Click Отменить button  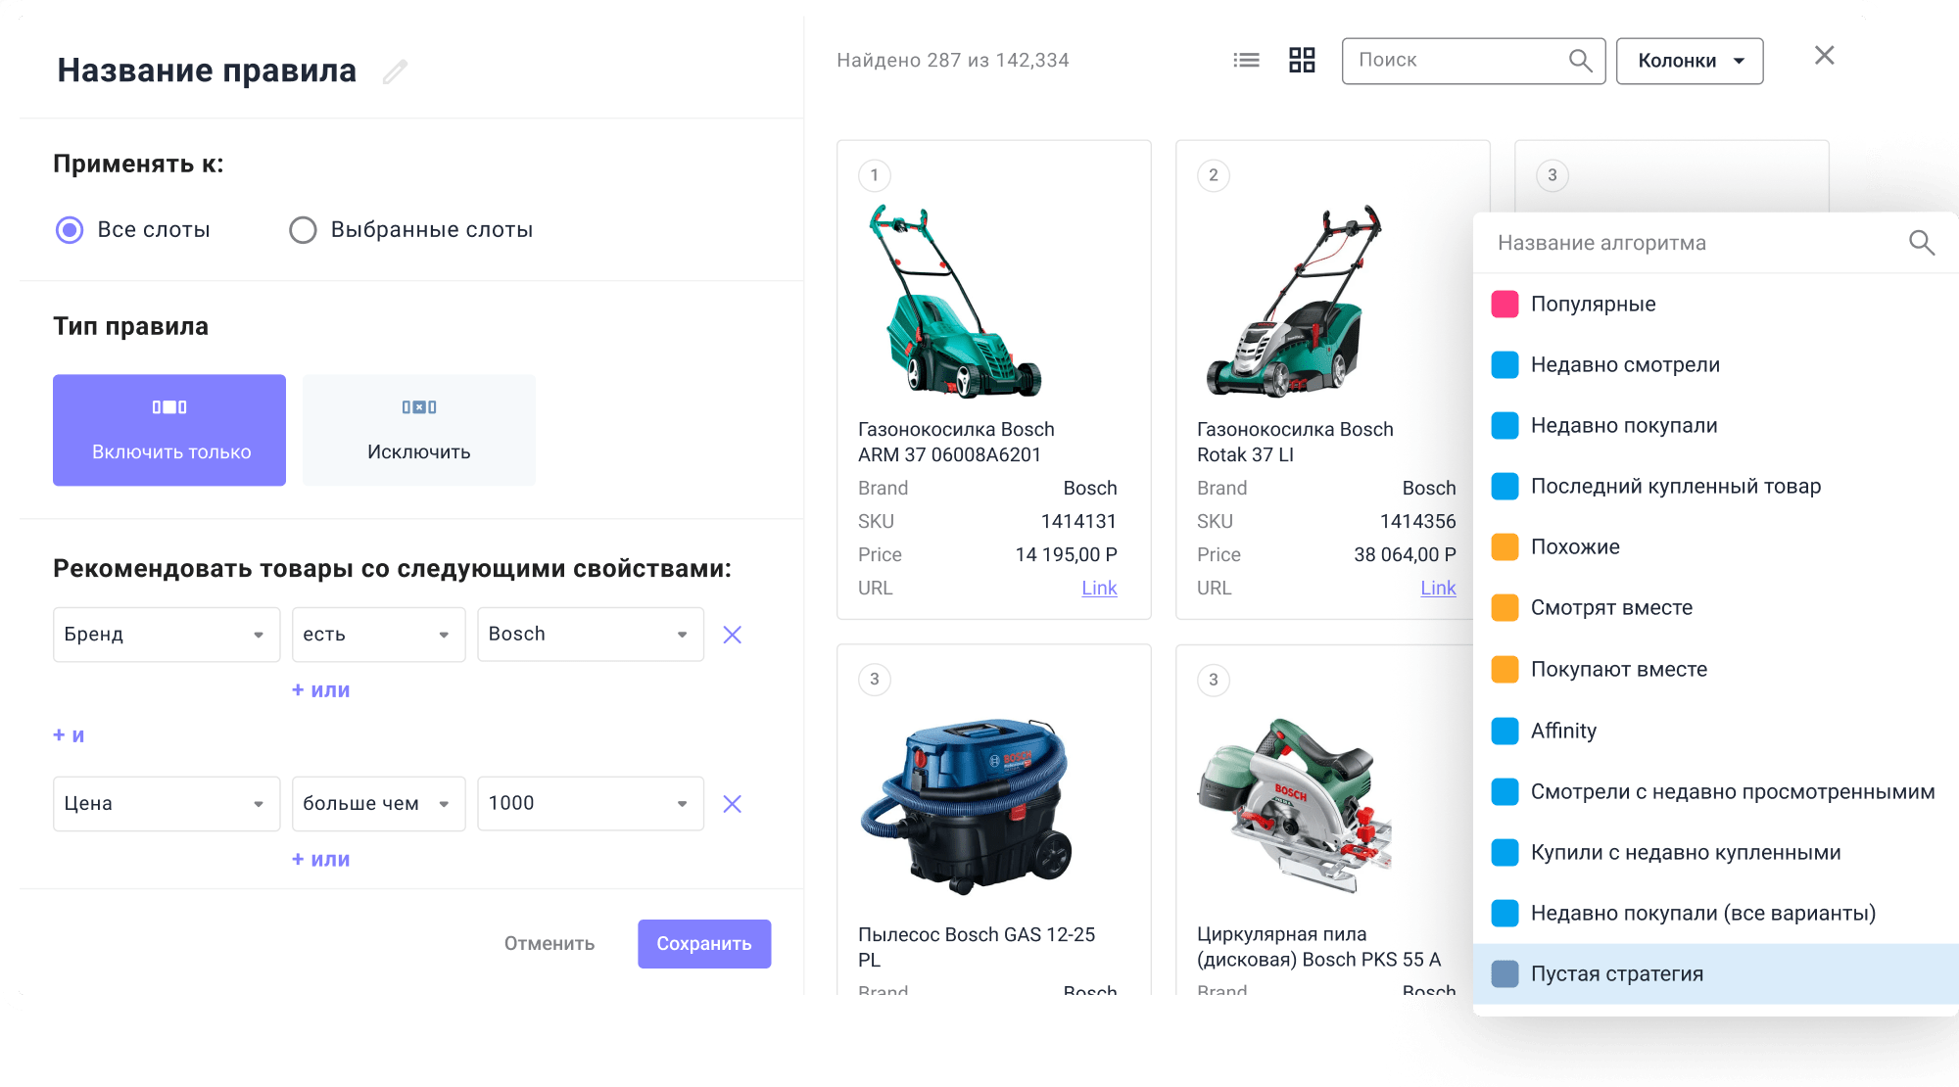tap(549, 944)
